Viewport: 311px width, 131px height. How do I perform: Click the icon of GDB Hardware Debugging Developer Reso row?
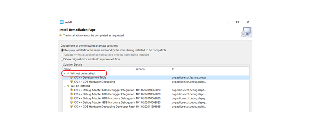pos(72,107)
